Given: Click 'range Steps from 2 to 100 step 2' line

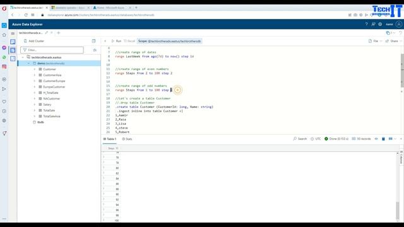Looking at the screenshot, I should click(144, 73).
